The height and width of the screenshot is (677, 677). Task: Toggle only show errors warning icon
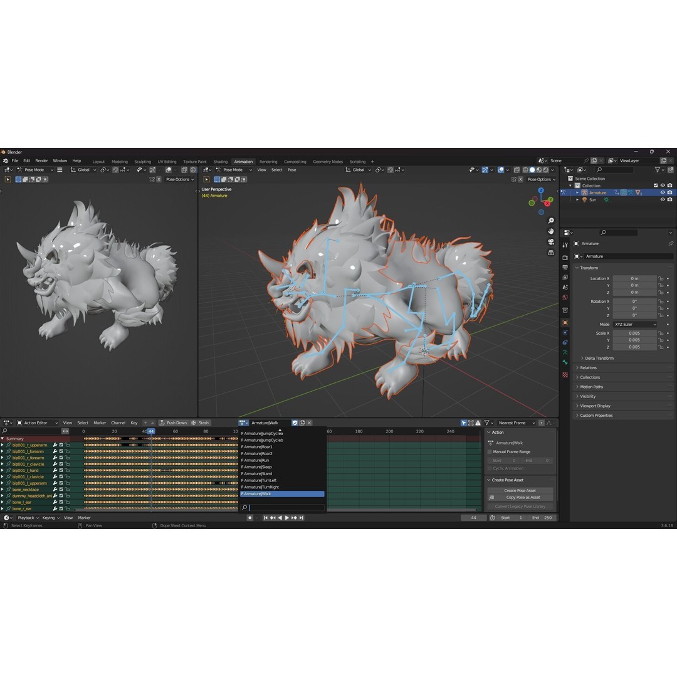(478, 423)
